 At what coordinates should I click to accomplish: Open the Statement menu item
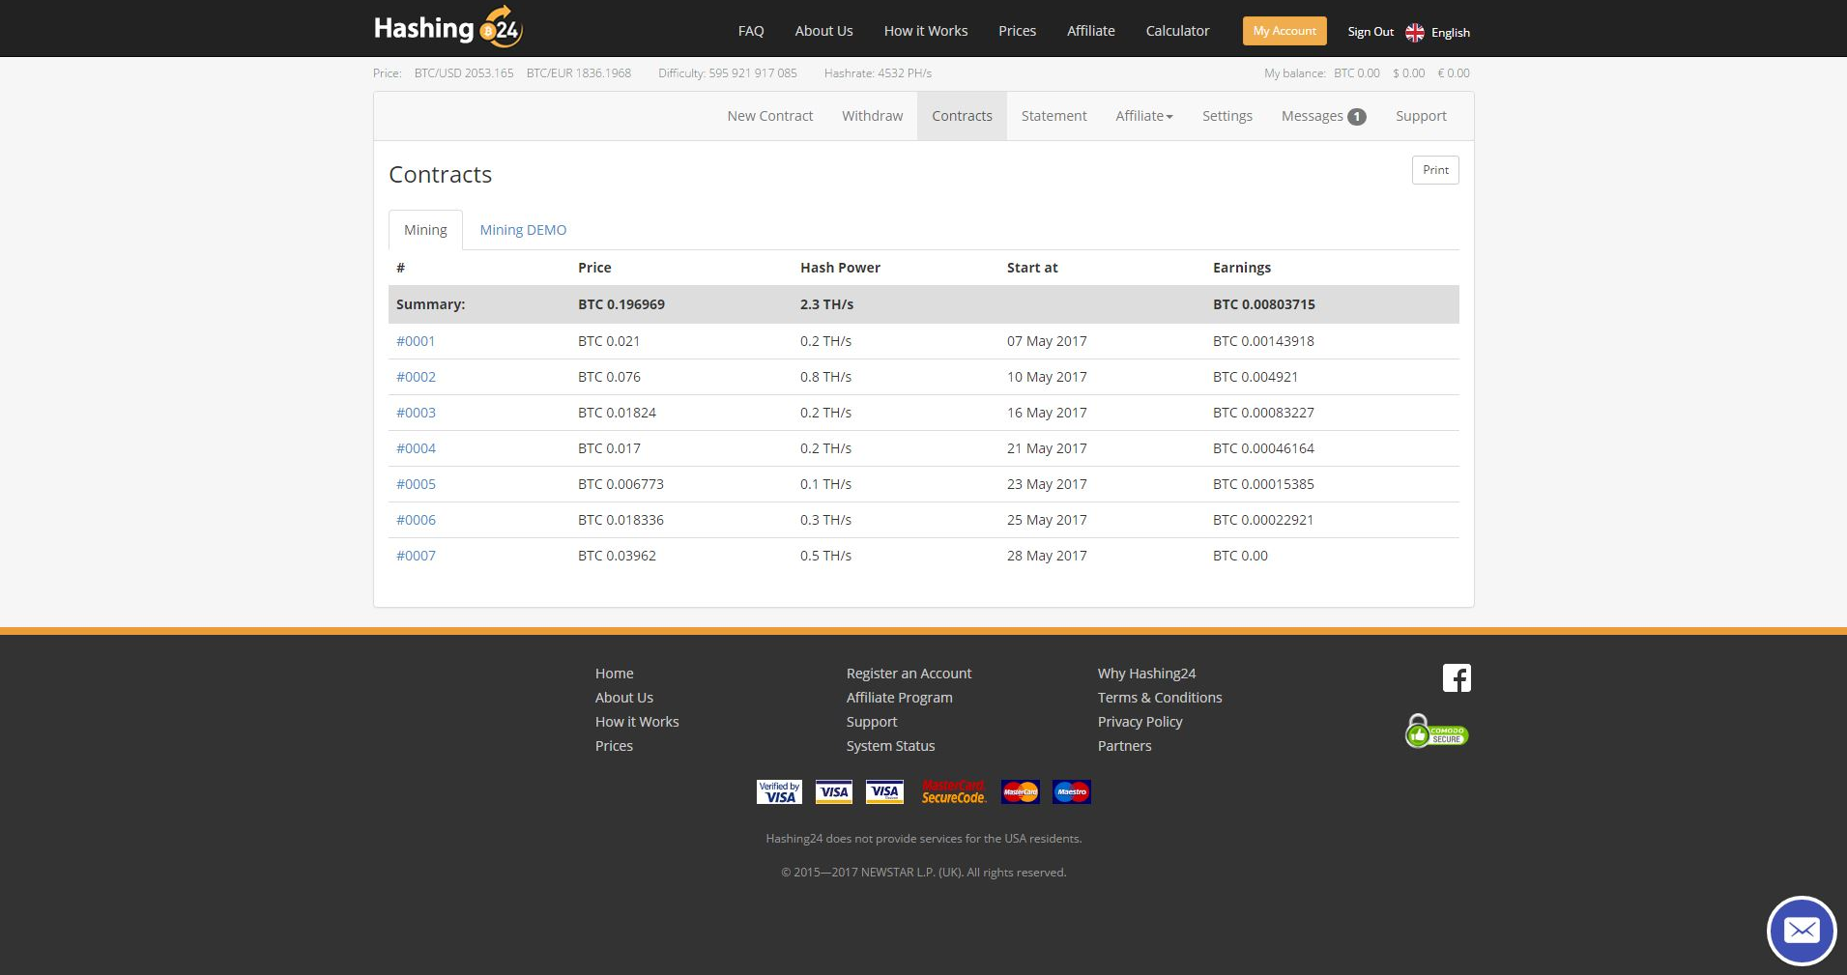1053,116
